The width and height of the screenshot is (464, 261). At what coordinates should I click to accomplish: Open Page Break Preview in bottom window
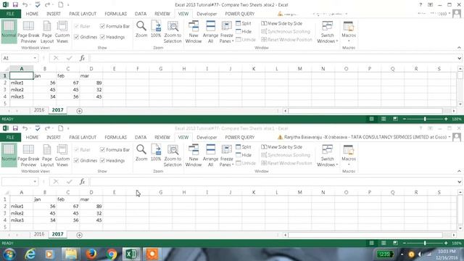(28, 155)
